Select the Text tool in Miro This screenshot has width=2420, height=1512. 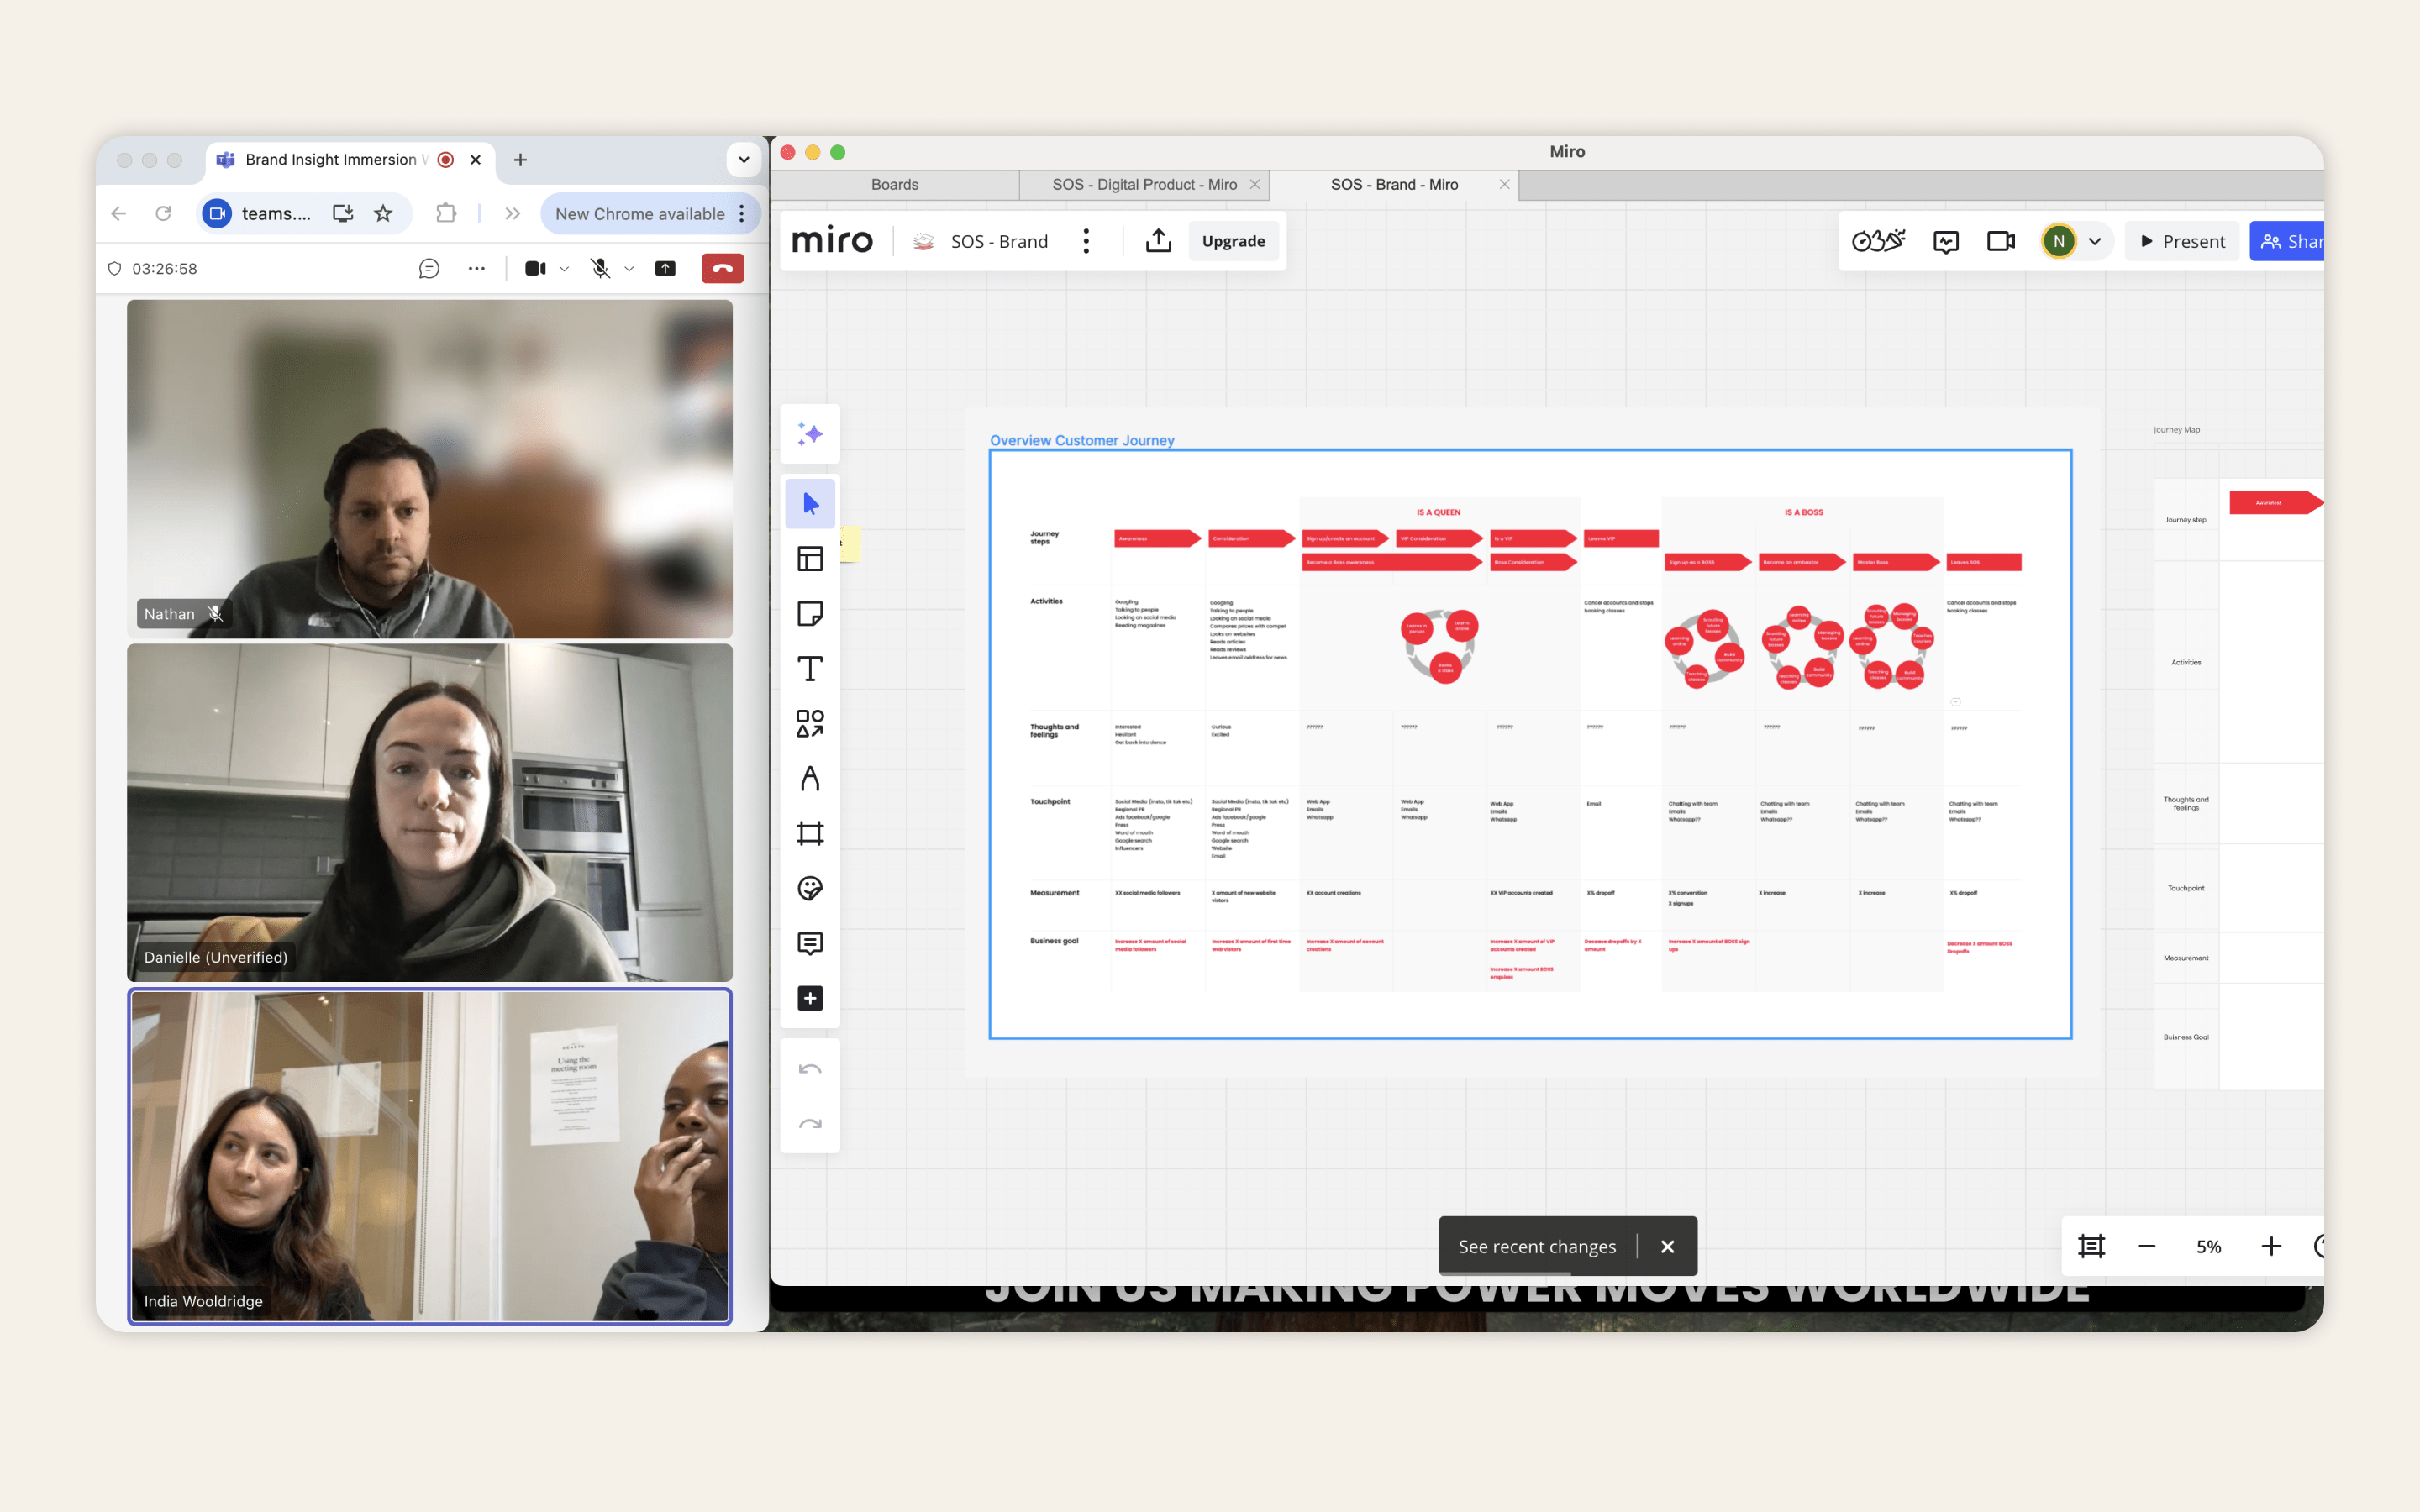point(809,668)
